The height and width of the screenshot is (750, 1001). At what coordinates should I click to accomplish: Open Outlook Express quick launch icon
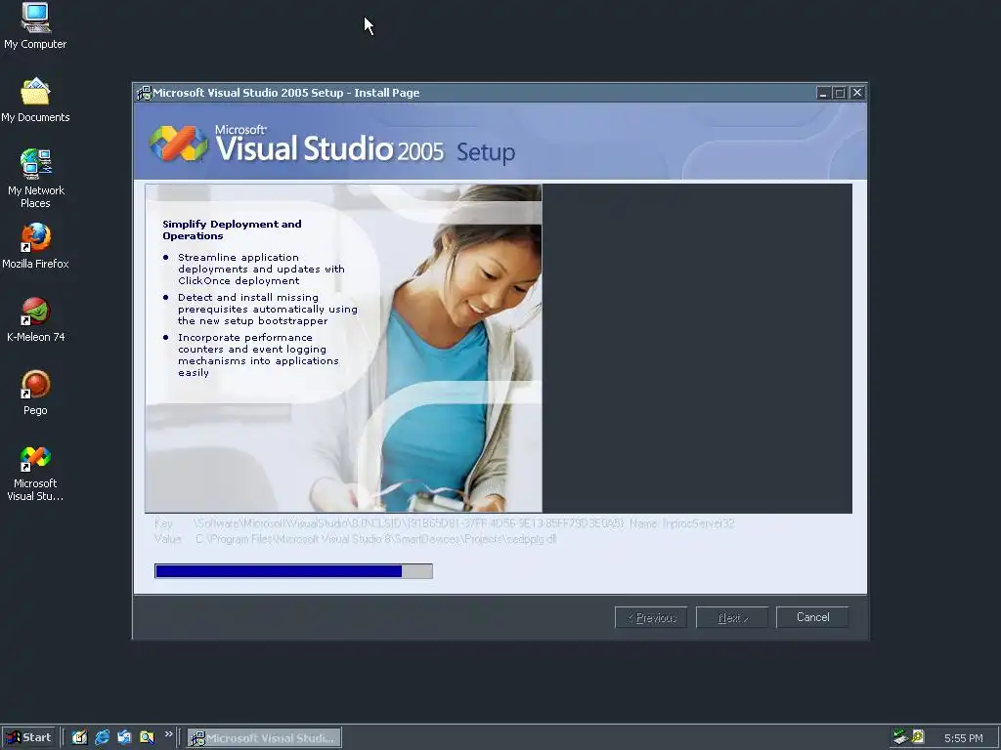[124, 737]
